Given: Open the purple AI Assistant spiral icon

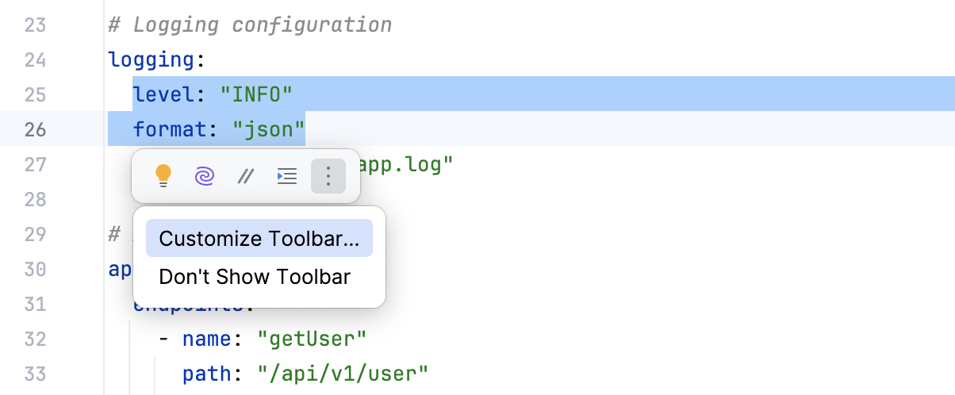Looking at the screenshot, I should [205, 176].
